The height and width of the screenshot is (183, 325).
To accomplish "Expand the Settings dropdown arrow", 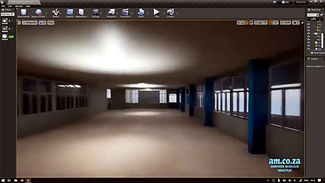I will pos(101,13).
